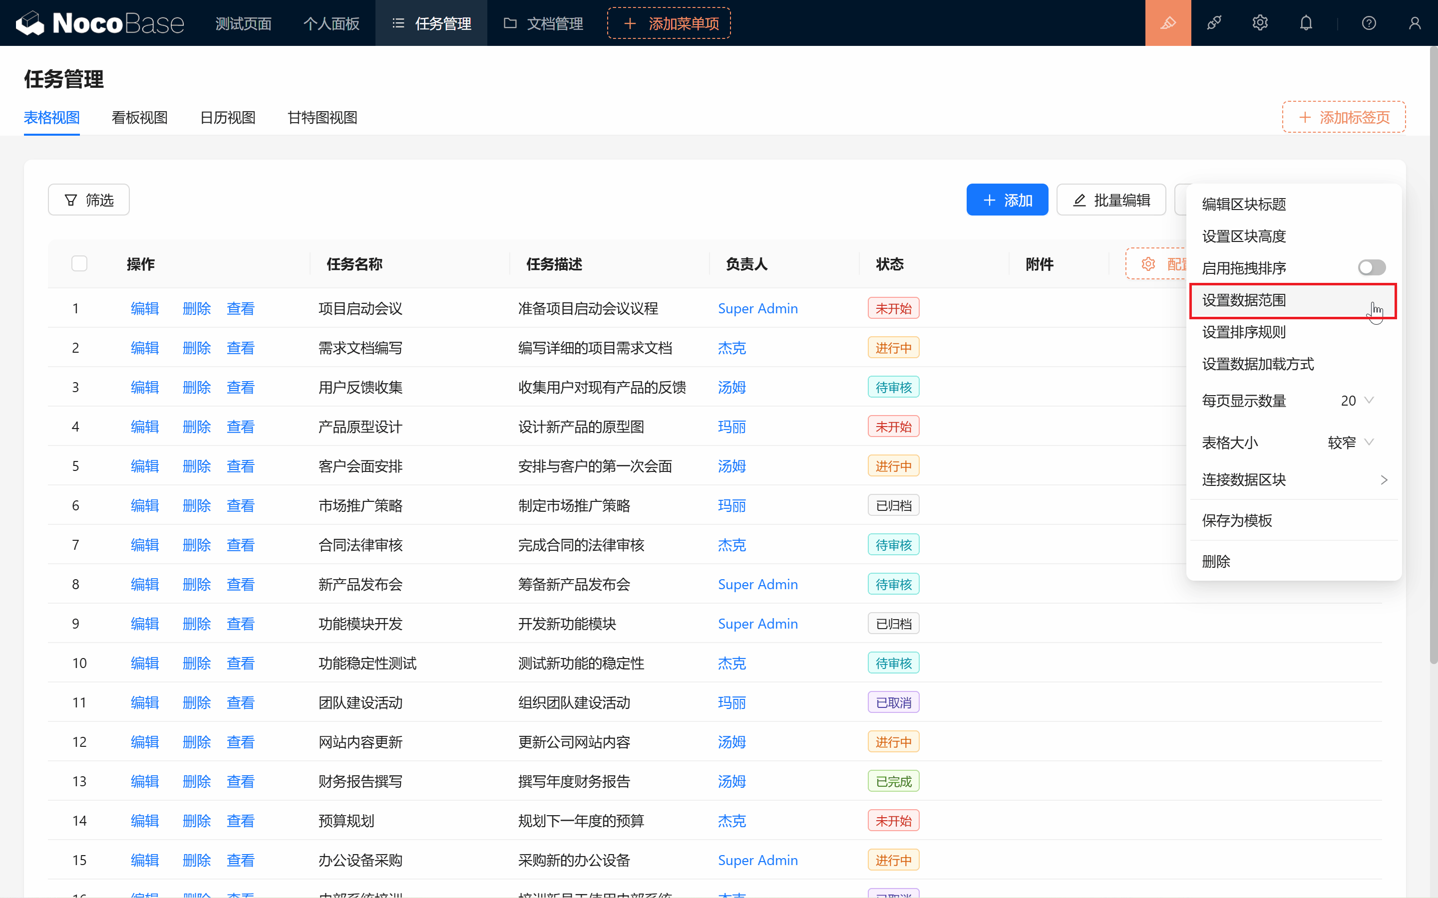Click the column settings gear icon
This screenshot has height=898, width=1438.
[1148, 264]
